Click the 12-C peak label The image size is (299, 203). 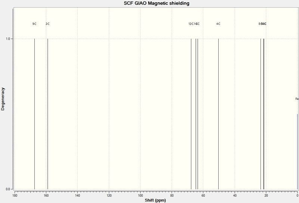[x=191, y=24]
